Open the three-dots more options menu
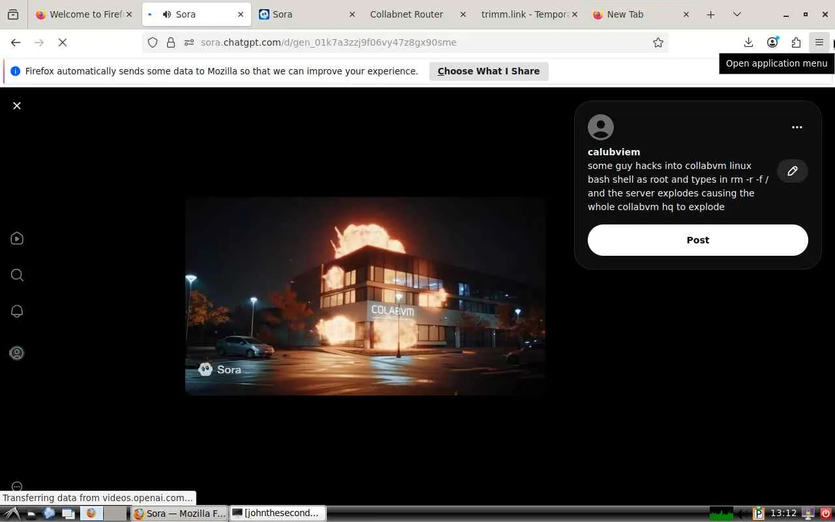Image resolution: width=835 pixels, height=522 pixels. (797, 127)
